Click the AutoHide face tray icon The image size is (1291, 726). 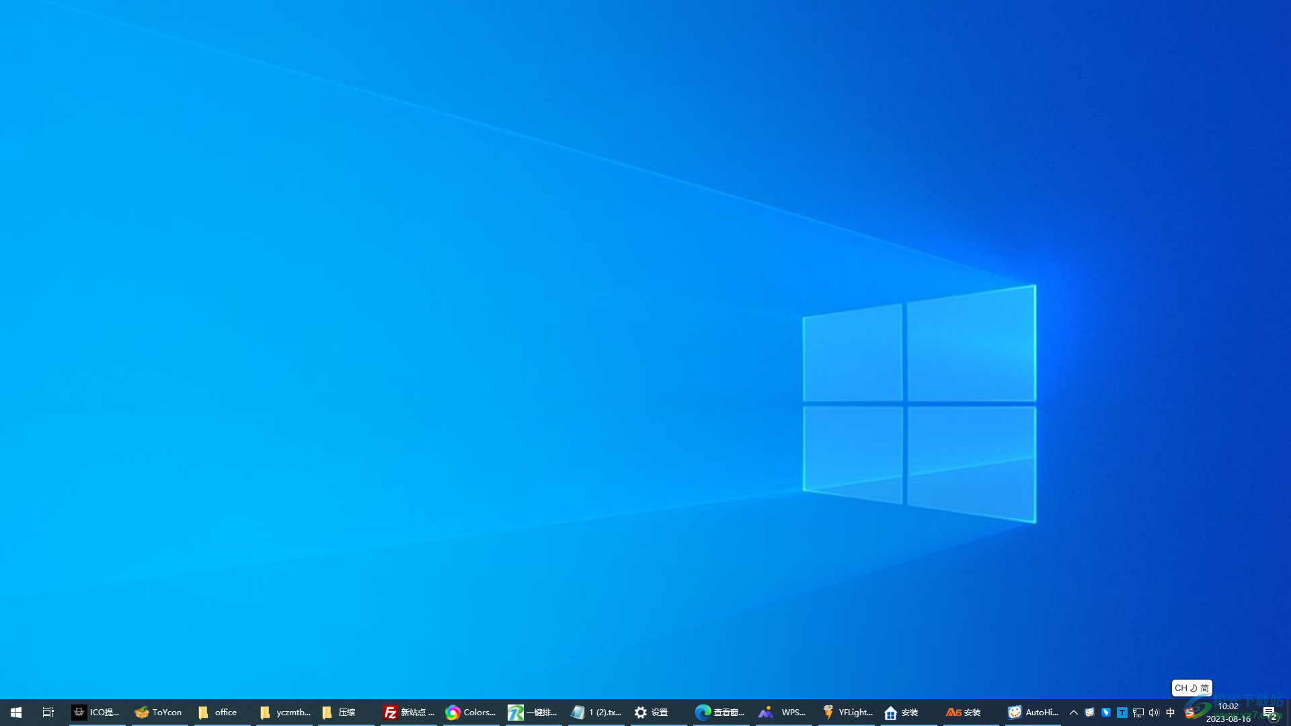[1090, 713]
